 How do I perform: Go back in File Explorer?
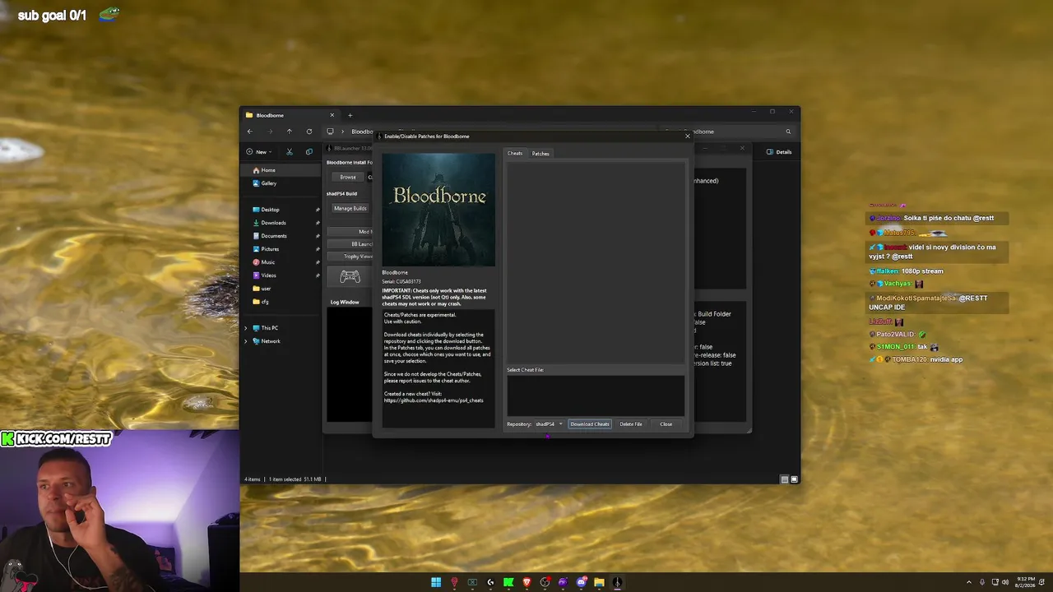pyautogui.click(x=250, y=132)
